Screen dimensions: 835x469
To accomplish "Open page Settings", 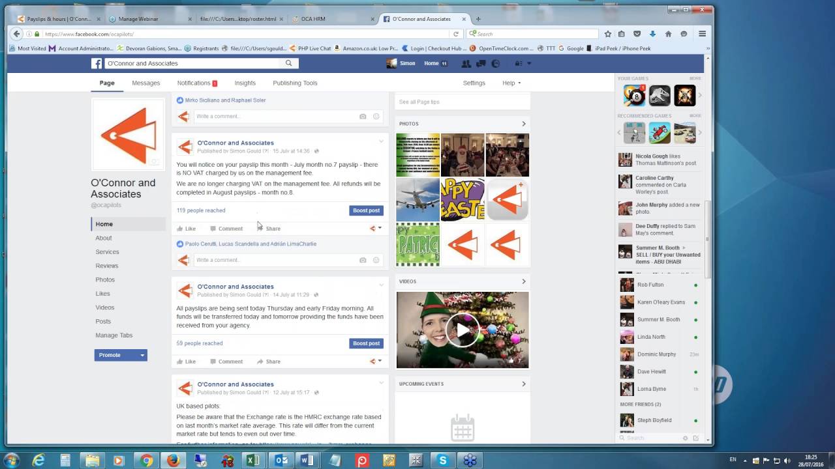I will [x=474, y=83].
